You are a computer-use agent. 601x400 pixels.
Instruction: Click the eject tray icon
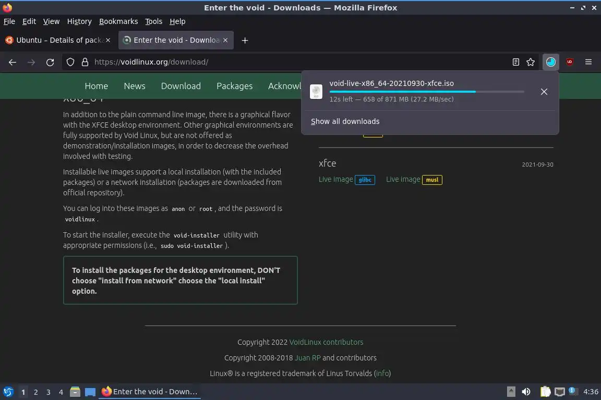pyautogui.click(x=511, y=391)
